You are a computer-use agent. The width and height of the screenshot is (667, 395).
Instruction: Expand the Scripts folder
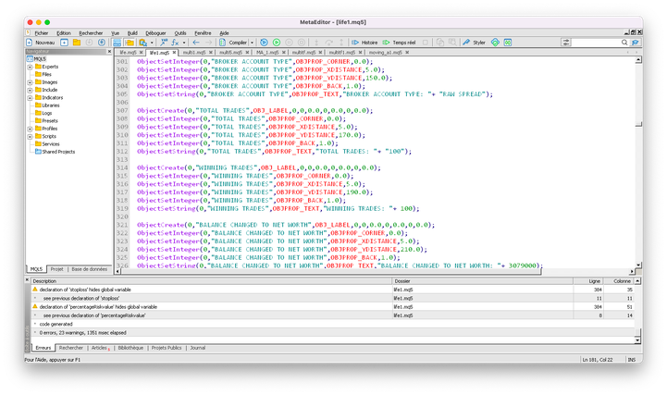coord(31,137)
